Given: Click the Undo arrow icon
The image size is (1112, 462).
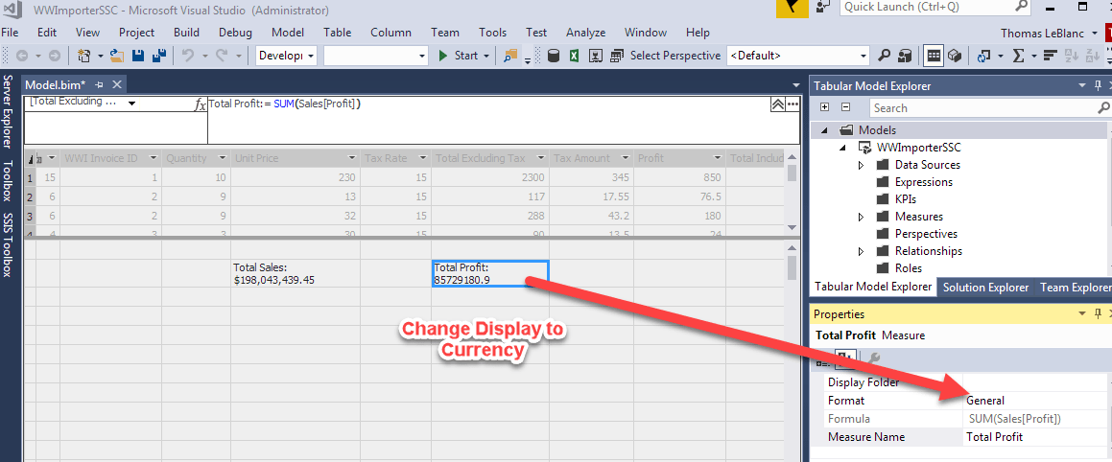Looking at the screenshot, I should coord(188,56).
